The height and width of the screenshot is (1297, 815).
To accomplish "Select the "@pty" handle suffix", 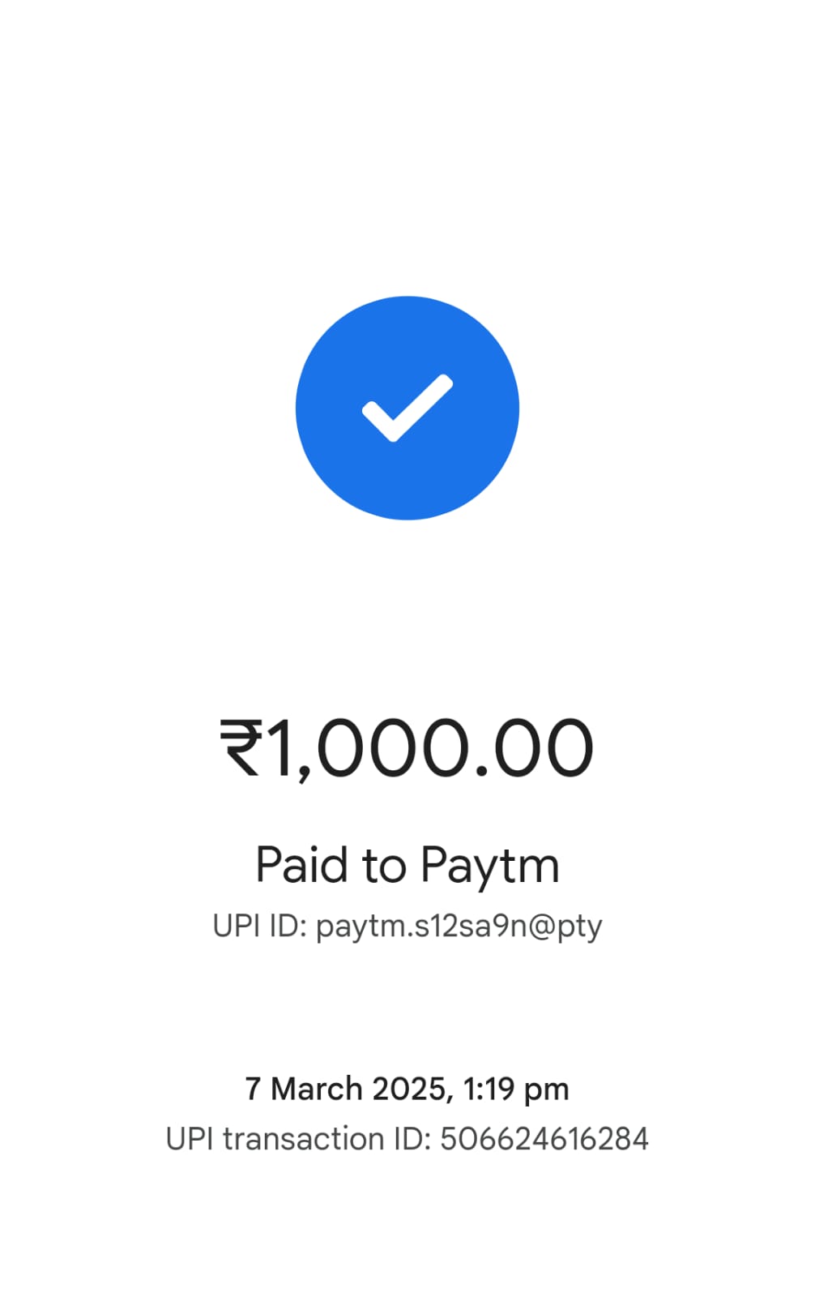I will (566, 927).
